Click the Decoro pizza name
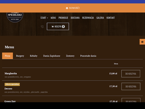 click(x=8, y=89)
